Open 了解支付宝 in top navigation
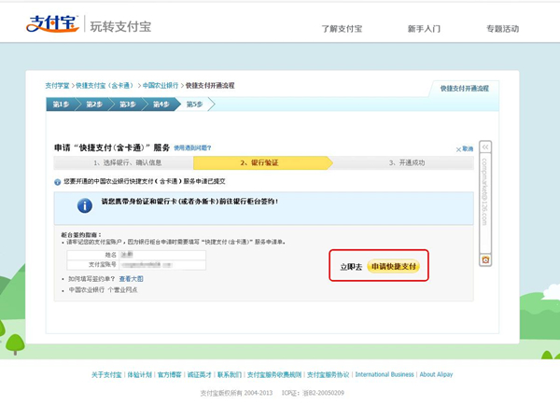The width and height of the screenshot is (560, 420). pyautogui.click(x=342, y=29)
